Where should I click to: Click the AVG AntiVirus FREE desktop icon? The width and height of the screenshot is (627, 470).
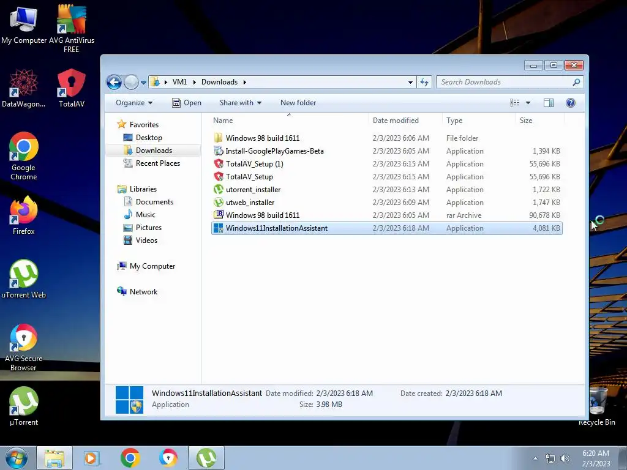click(x=72, y=29)
